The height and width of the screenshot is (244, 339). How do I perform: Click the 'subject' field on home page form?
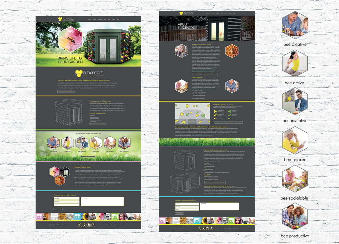click(x=67, y=205)
